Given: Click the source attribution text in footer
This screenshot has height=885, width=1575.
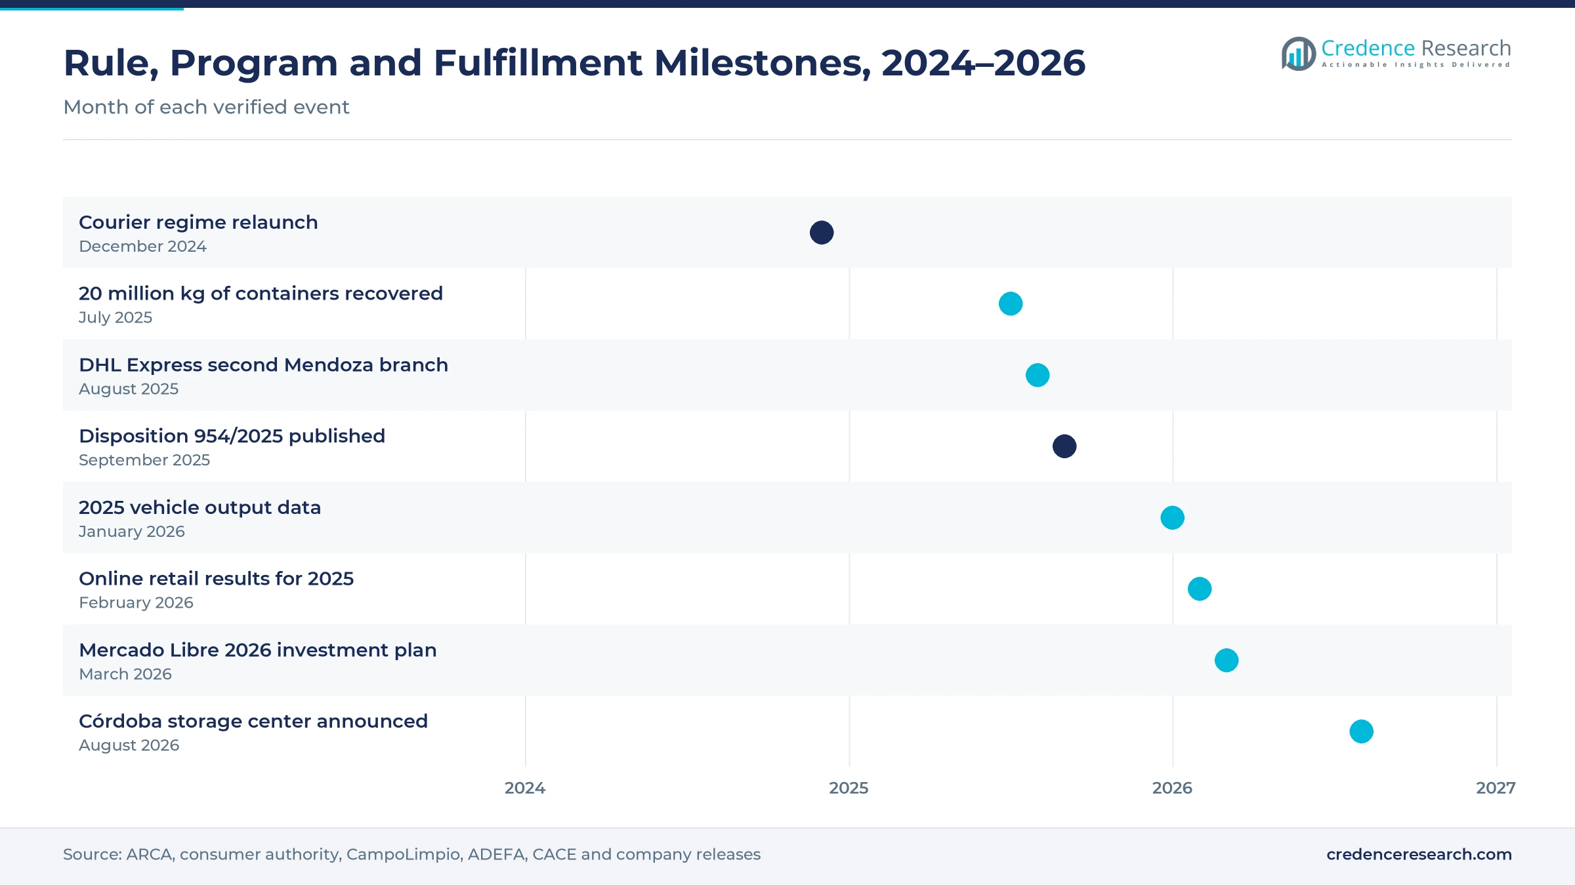Looking at the screenshot, I should point(411,854).
